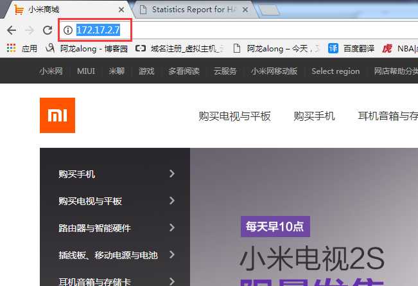Click the 小米网 top nav link

(51, 71)
